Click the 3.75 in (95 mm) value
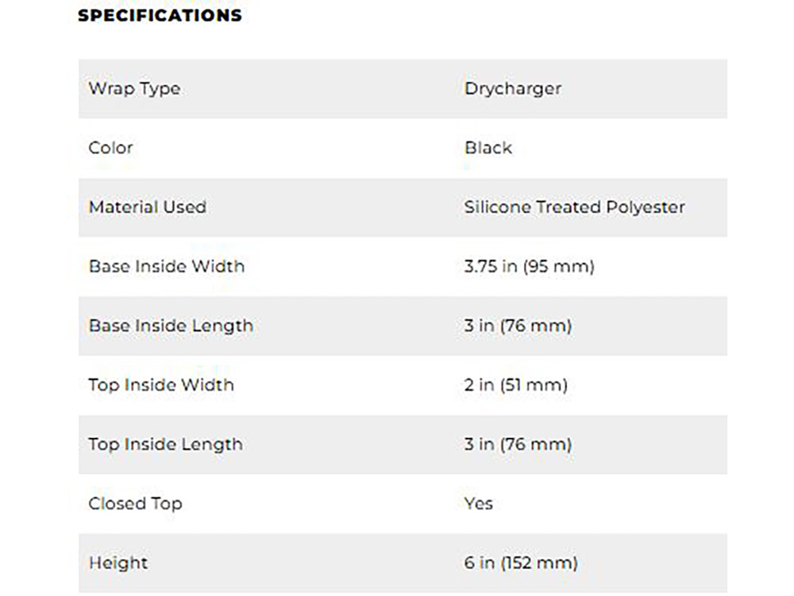The width and height of the screenshot is (794, 596). point(529,266)
